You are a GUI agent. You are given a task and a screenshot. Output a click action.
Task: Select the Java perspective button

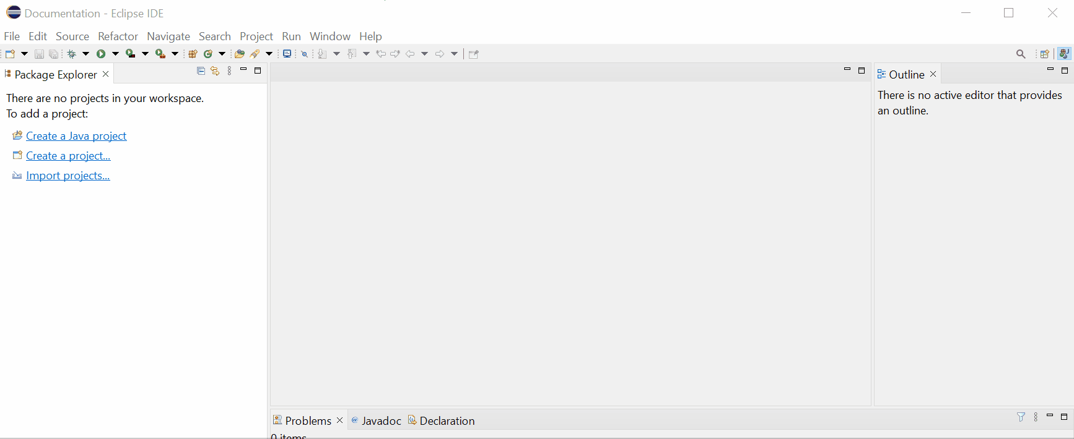point(1064,54)
